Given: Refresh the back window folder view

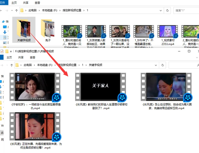Looking at the screenshot, I should [167, 11].
